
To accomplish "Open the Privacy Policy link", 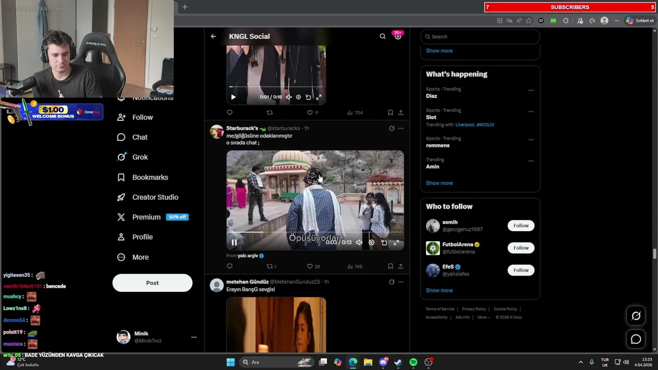I will [474, 309].
